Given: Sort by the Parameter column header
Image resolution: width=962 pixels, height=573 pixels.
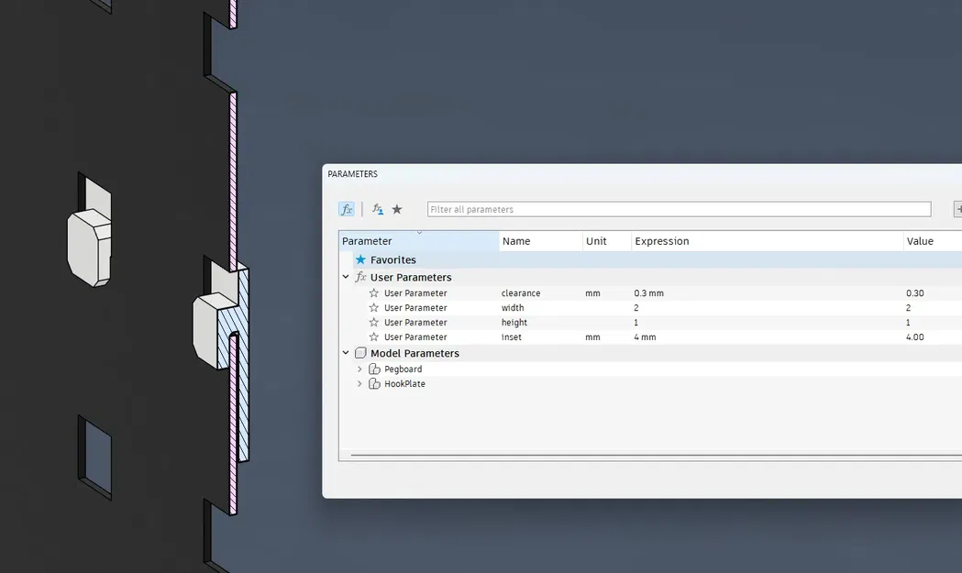Looking at the screenshot, I should click(x=419, y=241).
